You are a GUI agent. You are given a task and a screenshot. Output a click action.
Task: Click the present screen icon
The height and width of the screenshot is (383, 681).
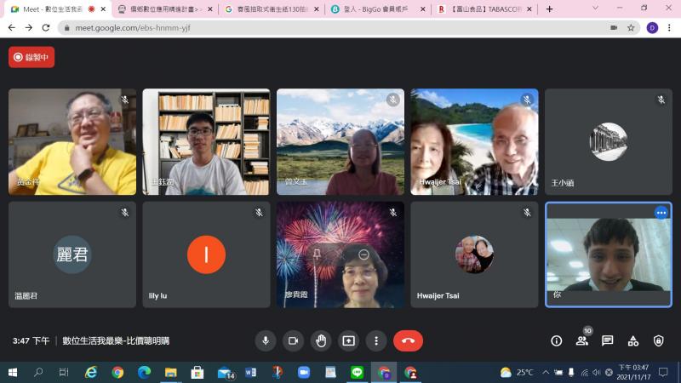coord(348,340)
